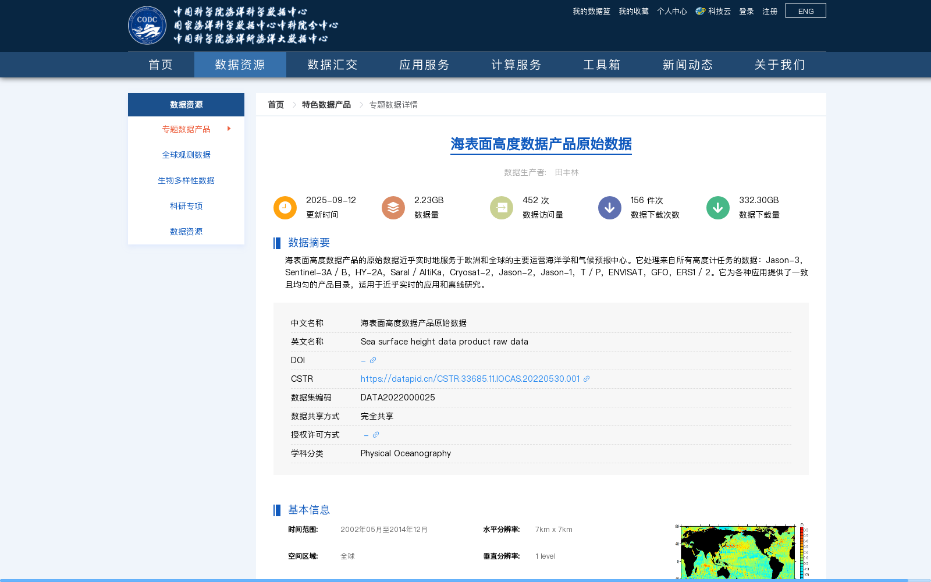Click the green download volume icon
The image size is (931, 582).
[718, 208]
